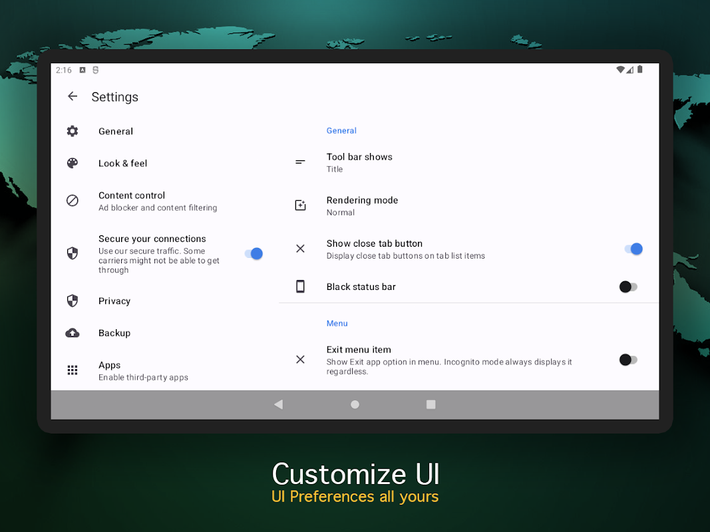The height and width of the screenshot is (532, 710).
Task: Open the General settings category
Action: [165, 131]
